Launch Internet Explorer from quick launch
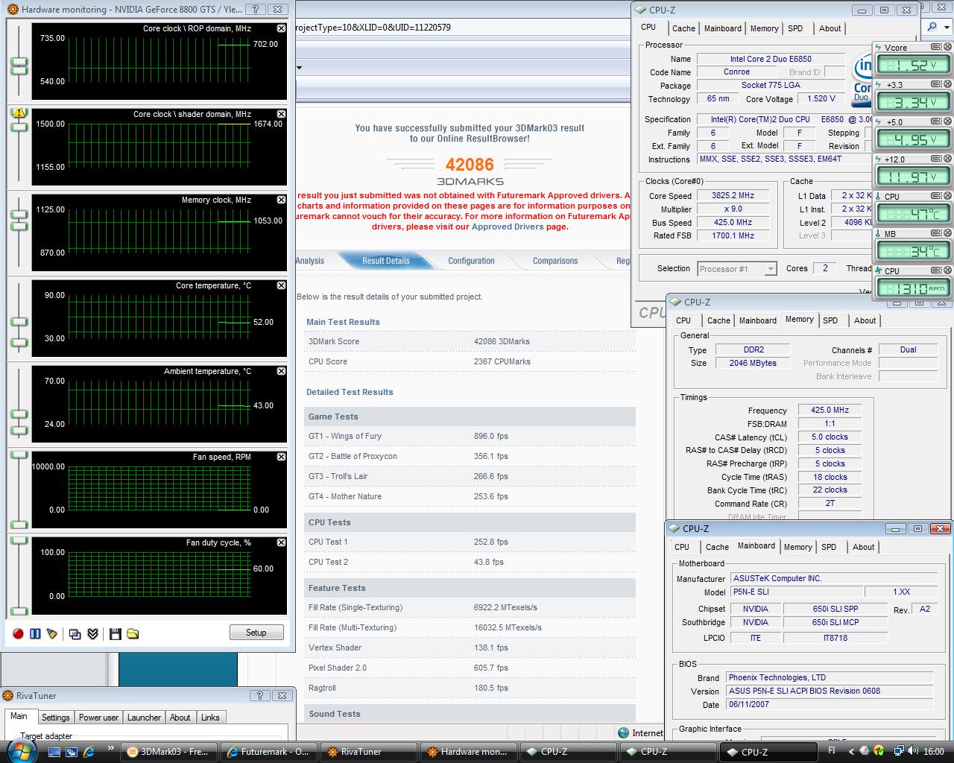 coord(89,752)
